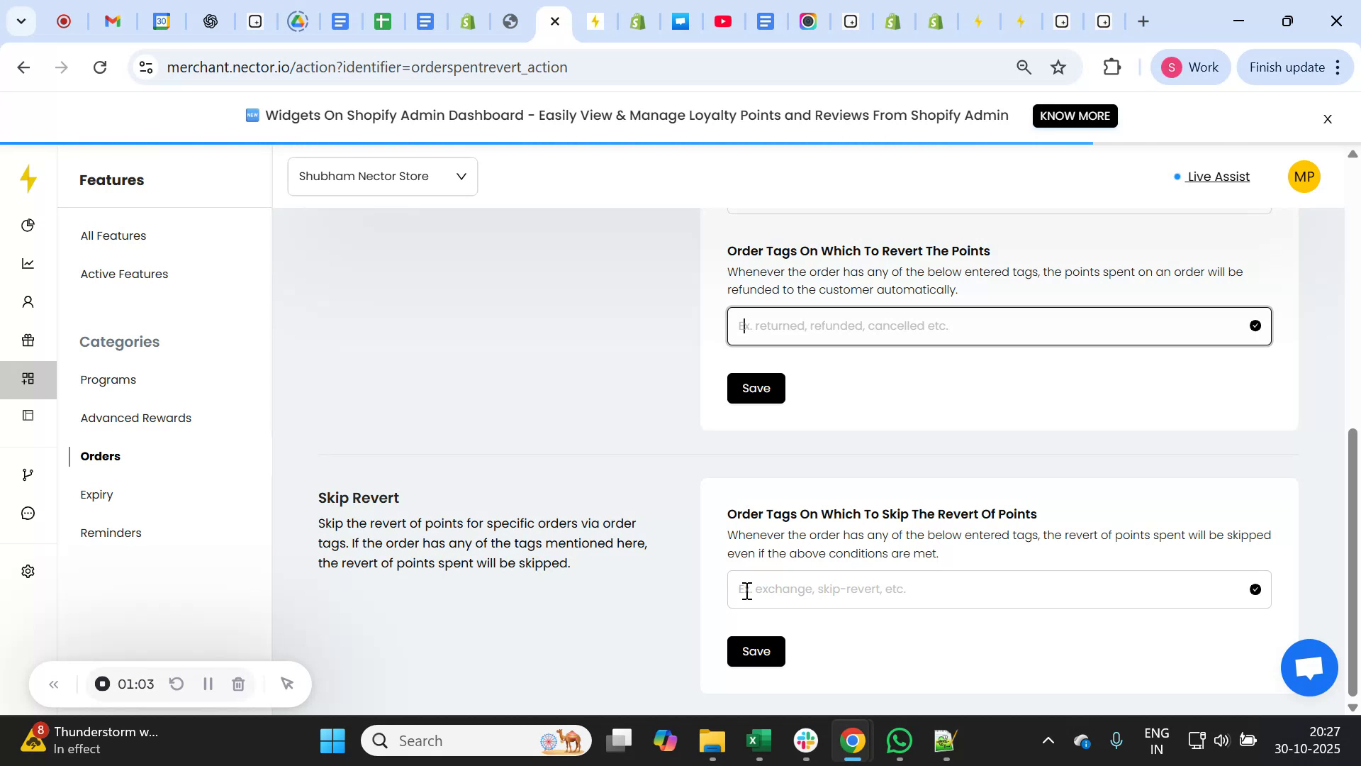This screenshot has width=1361, height=766.
Task: Open the integrations branch icon in sidebar
Action: [28, 474]
